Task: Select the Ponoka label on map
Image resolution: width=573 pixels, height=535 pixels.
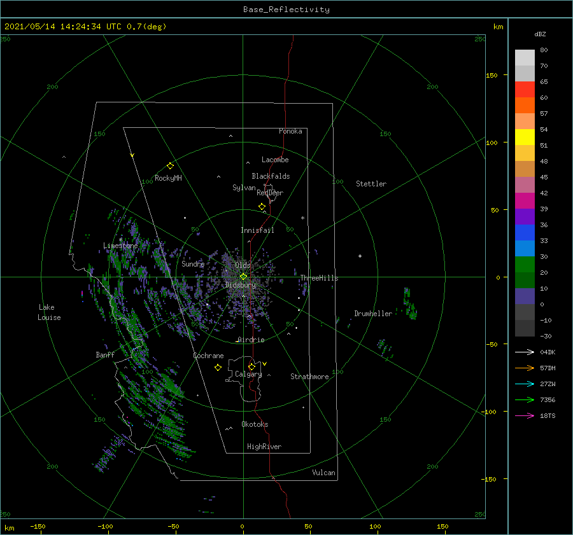Action: click(x=290, y=131)
